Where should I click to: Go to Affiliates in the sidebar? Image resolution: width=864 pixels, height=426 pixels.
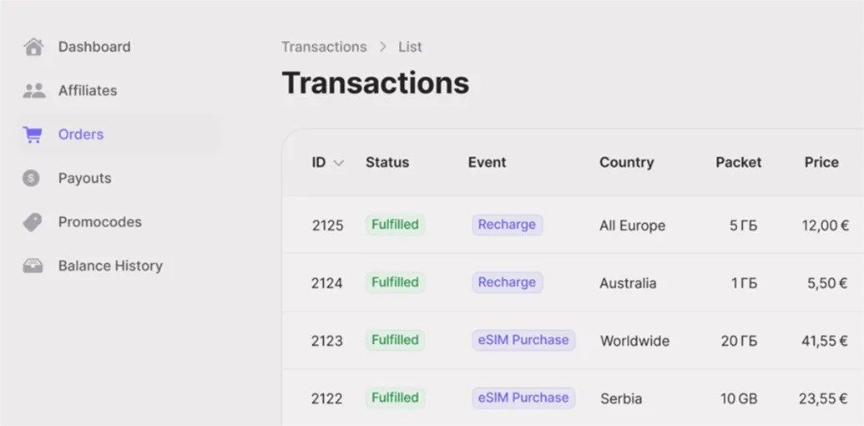[x=88, y=90]
